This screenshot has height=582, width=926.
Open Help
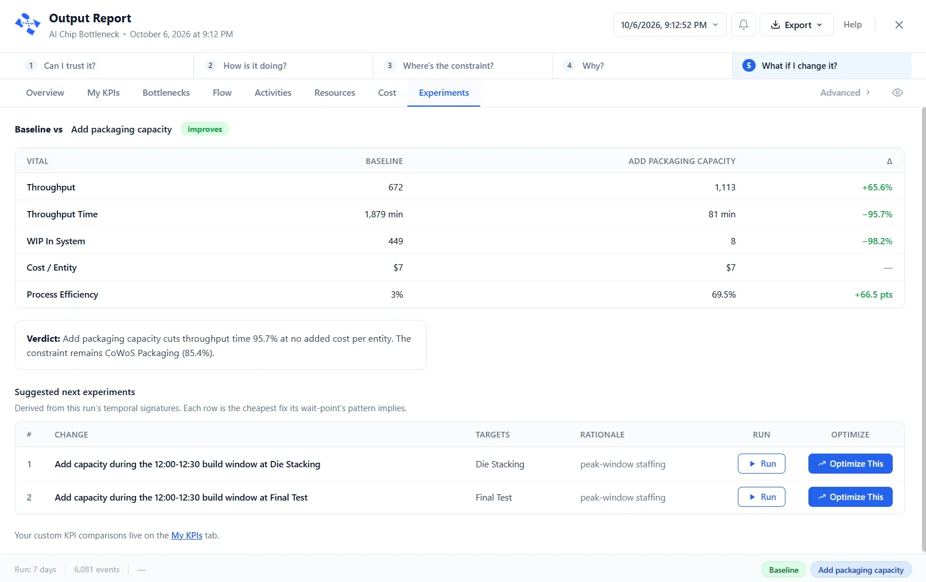[x=853, y=25]
